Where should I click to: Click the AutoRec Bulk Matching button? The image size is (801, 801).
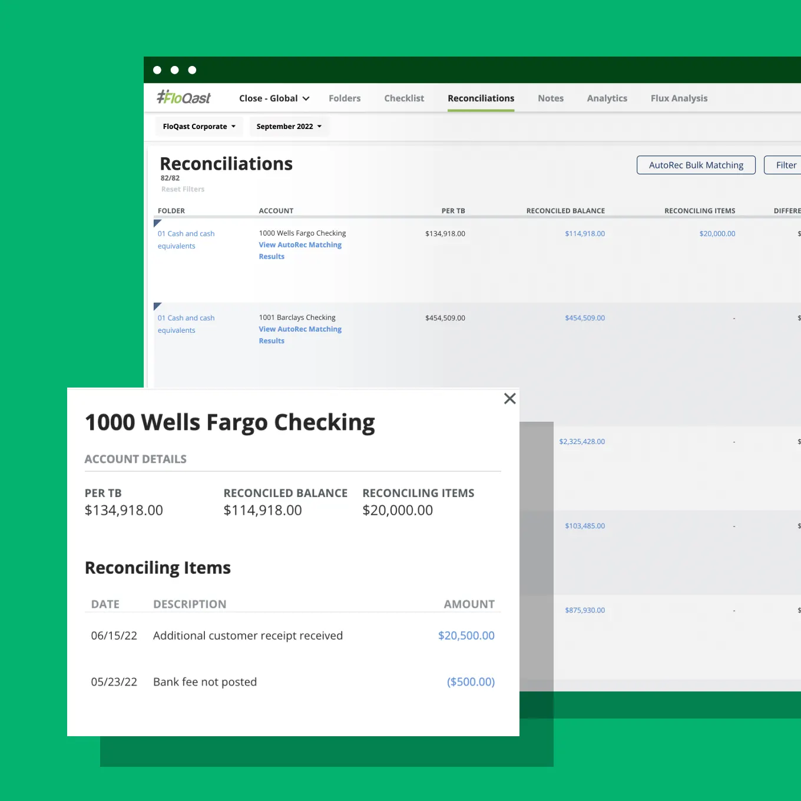pos(696,165)
